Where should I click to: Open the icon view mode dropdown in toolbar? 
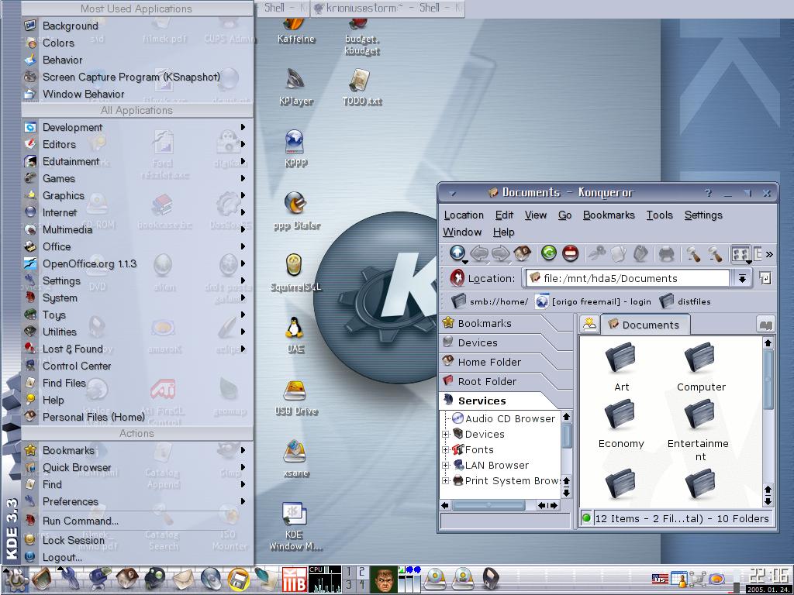click(x=740, y=253)
